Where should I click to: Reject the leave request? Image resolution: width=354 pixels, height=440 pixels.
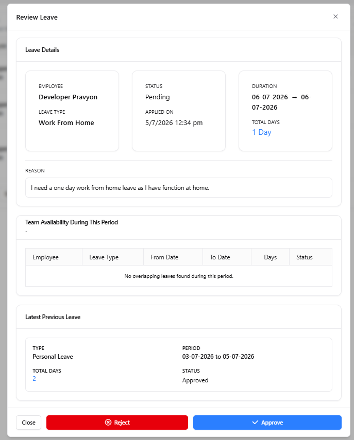tap(117, 423)
